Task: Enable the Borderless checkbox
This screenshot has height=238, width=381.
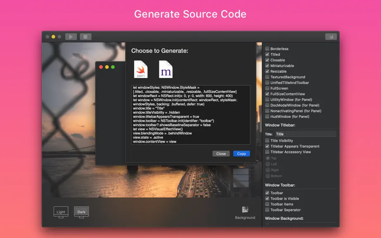Action: click(267, 49)
